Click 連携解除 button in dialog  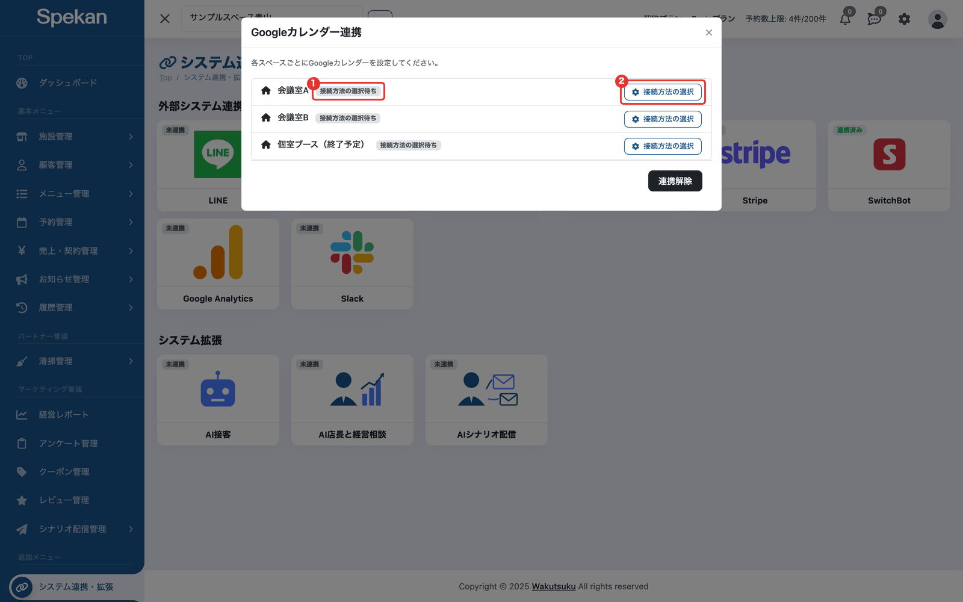[675, 181]
